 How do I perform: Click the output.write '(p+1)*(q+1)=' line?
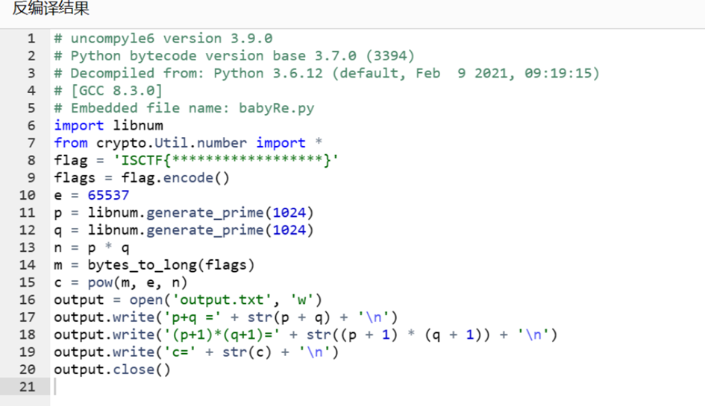(x=306, y=334)
